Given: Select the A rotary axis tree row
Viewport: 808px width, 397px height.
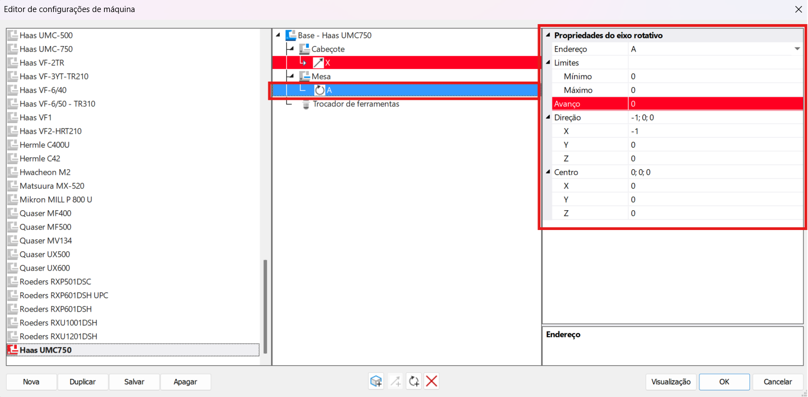Looking at the screenshot, I should pyautogui.click(x=406, y=90).
